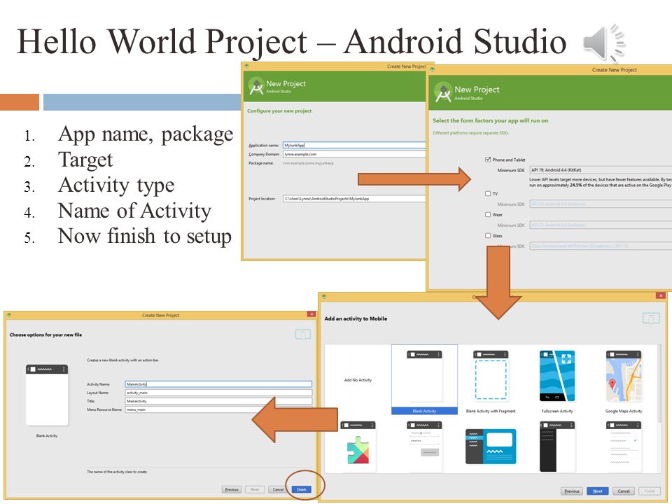672x504 pixels.
Task: Click the 'Add an activity to Mobile' heading
Action: coord(356,318)
